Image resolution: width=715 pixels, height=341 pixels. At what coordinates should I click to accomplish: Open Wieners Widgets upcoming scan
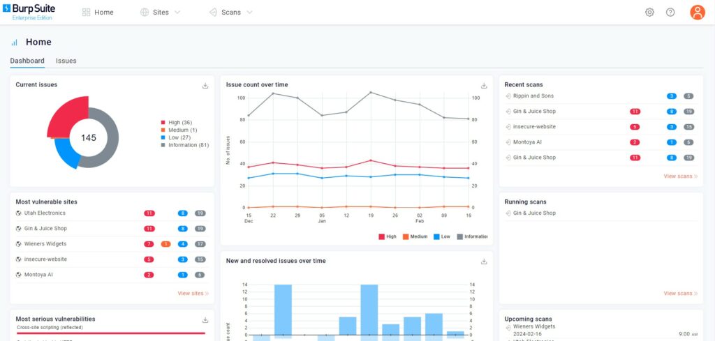click(x=534, y=326)
